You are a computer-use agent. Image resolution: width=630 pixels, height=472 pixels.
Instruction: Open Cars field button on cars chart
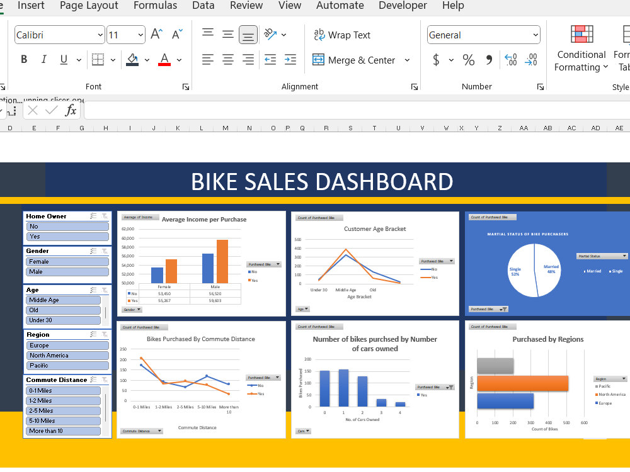pos(304,431)
